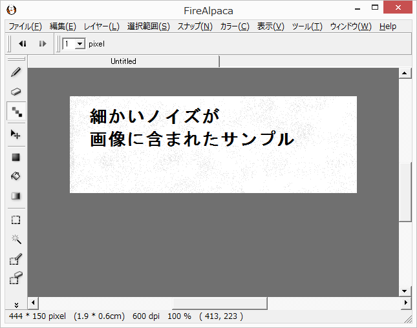417x328 pixels.
Task: Click the Undo arrow button
Action: [x=23, y=43]
